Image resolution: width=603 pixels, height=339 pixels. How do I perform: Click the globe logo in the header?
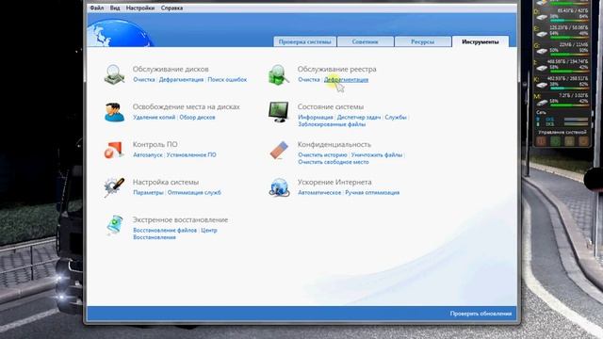[120, 34]
